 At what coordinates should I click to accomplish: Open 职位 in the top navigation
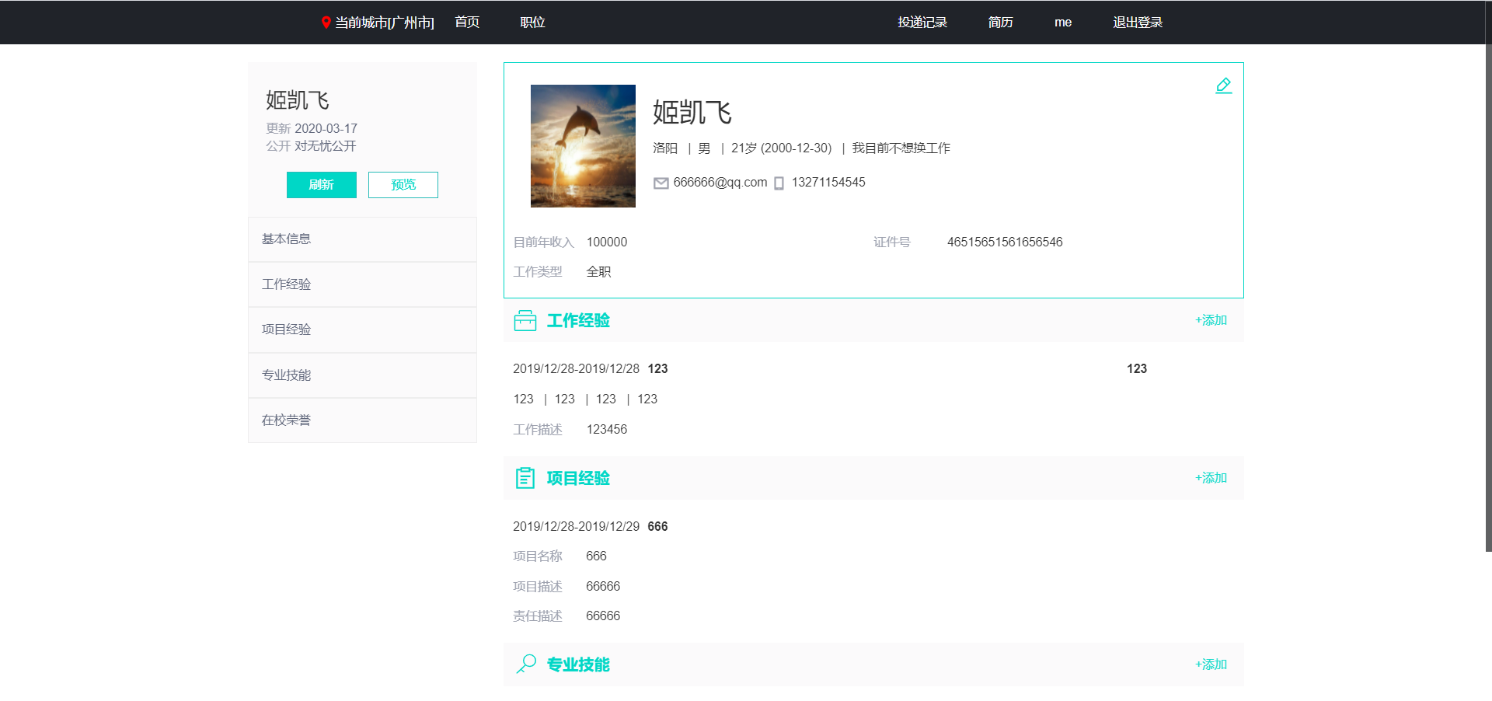click(x=532, y=23)
